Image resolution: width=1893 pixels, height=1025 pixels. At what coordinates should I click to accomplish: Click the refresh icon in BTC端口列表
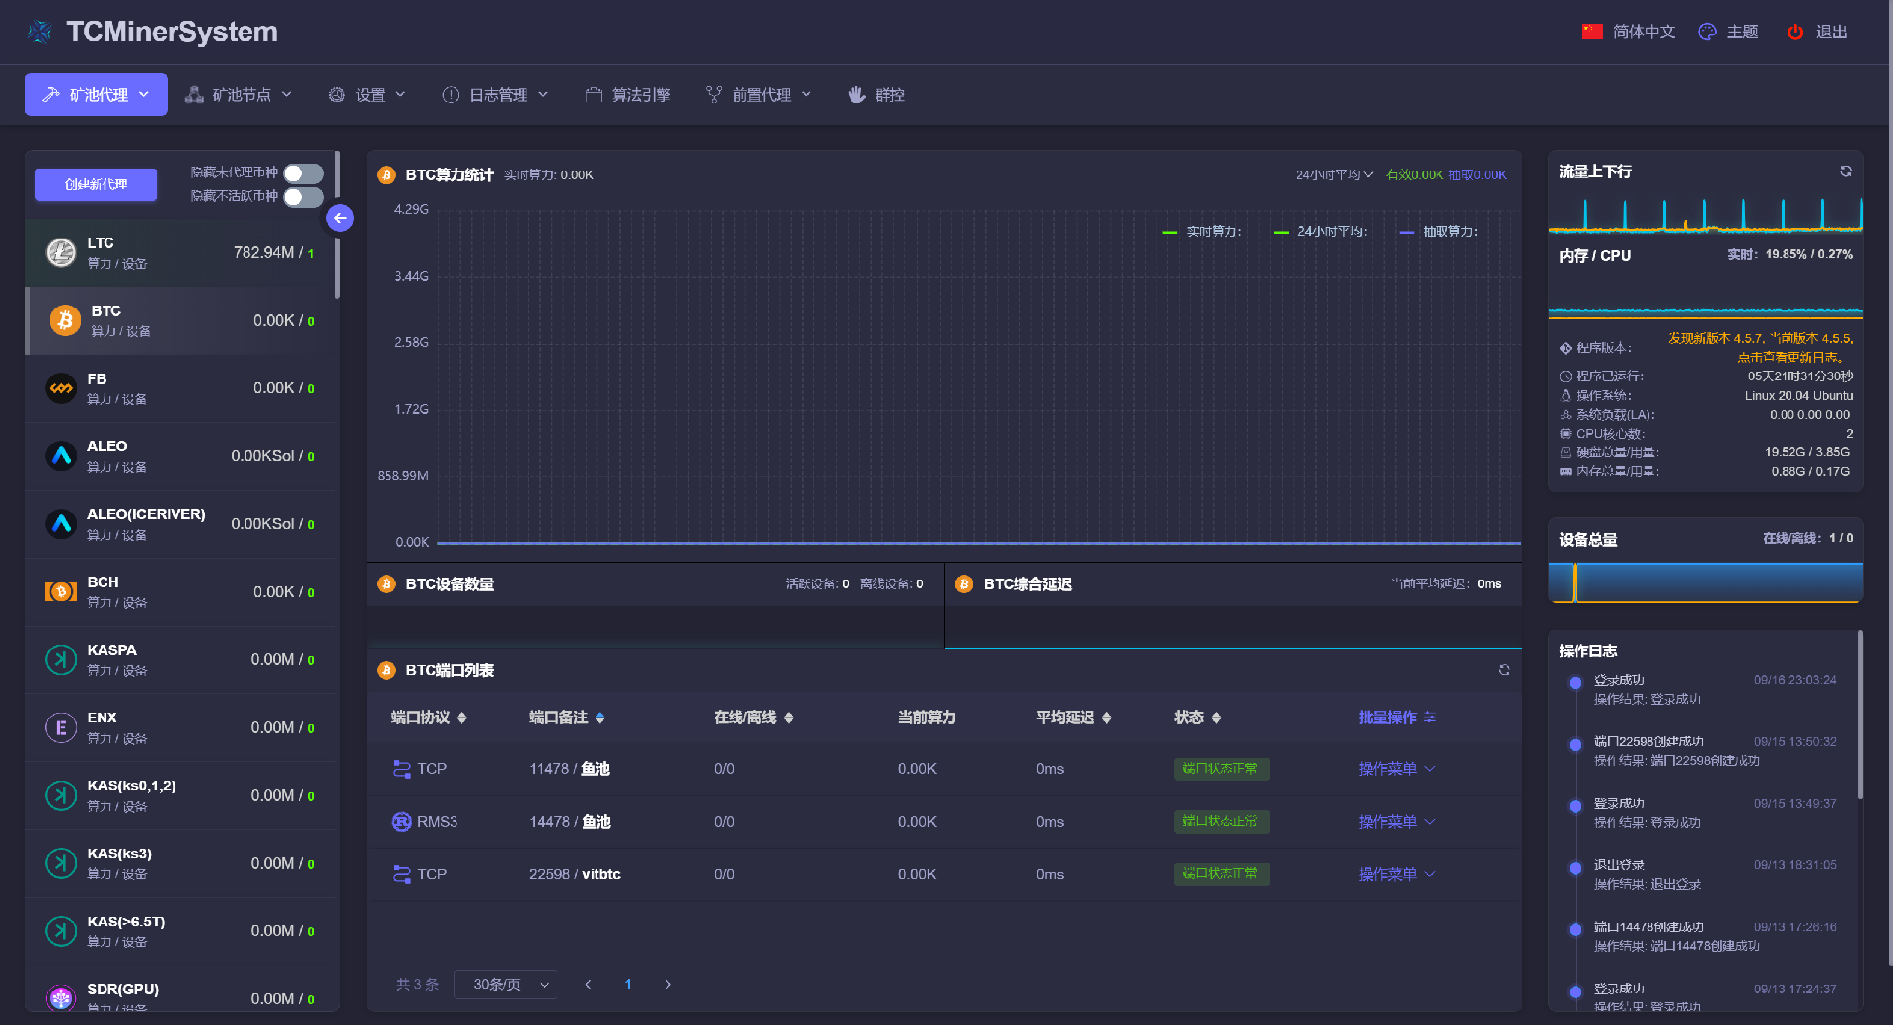(1504, 670)
